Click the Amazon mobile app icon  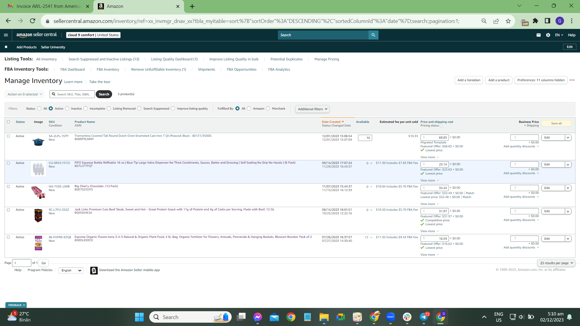tap(94, 270)
